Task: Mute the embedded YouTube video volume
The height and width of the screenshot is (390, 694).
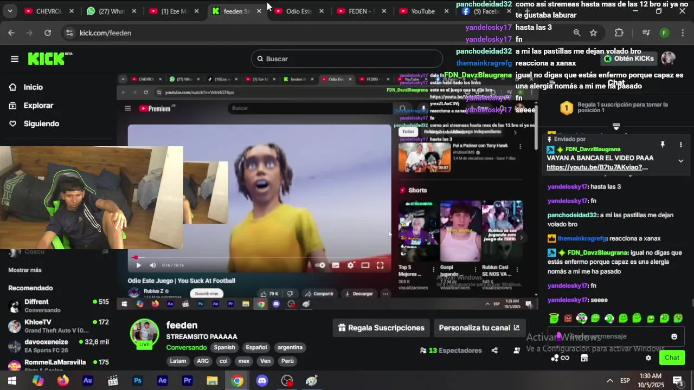Action: point(152,265)
